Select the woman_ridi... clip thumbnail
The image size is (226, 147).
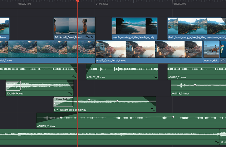click(211, 49)
